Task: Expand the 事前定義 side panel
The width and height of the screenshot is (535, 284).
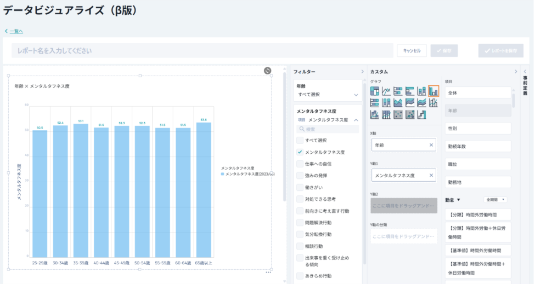Action: [x=525, y=72]
